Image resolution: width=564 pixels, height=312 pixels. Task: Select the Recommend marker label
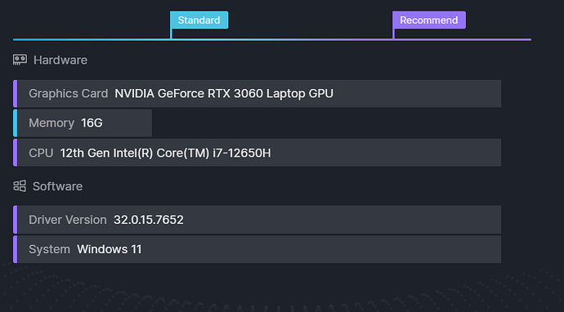click(x=429, y=20)
